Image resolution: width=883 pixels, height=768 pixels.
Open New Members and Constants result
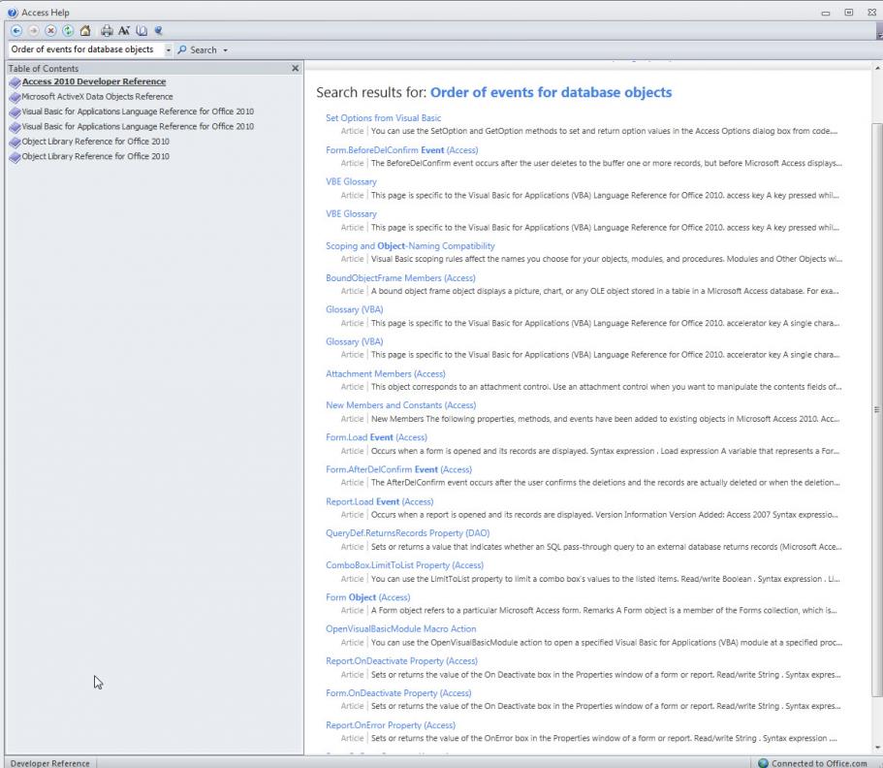coord(401,405)
